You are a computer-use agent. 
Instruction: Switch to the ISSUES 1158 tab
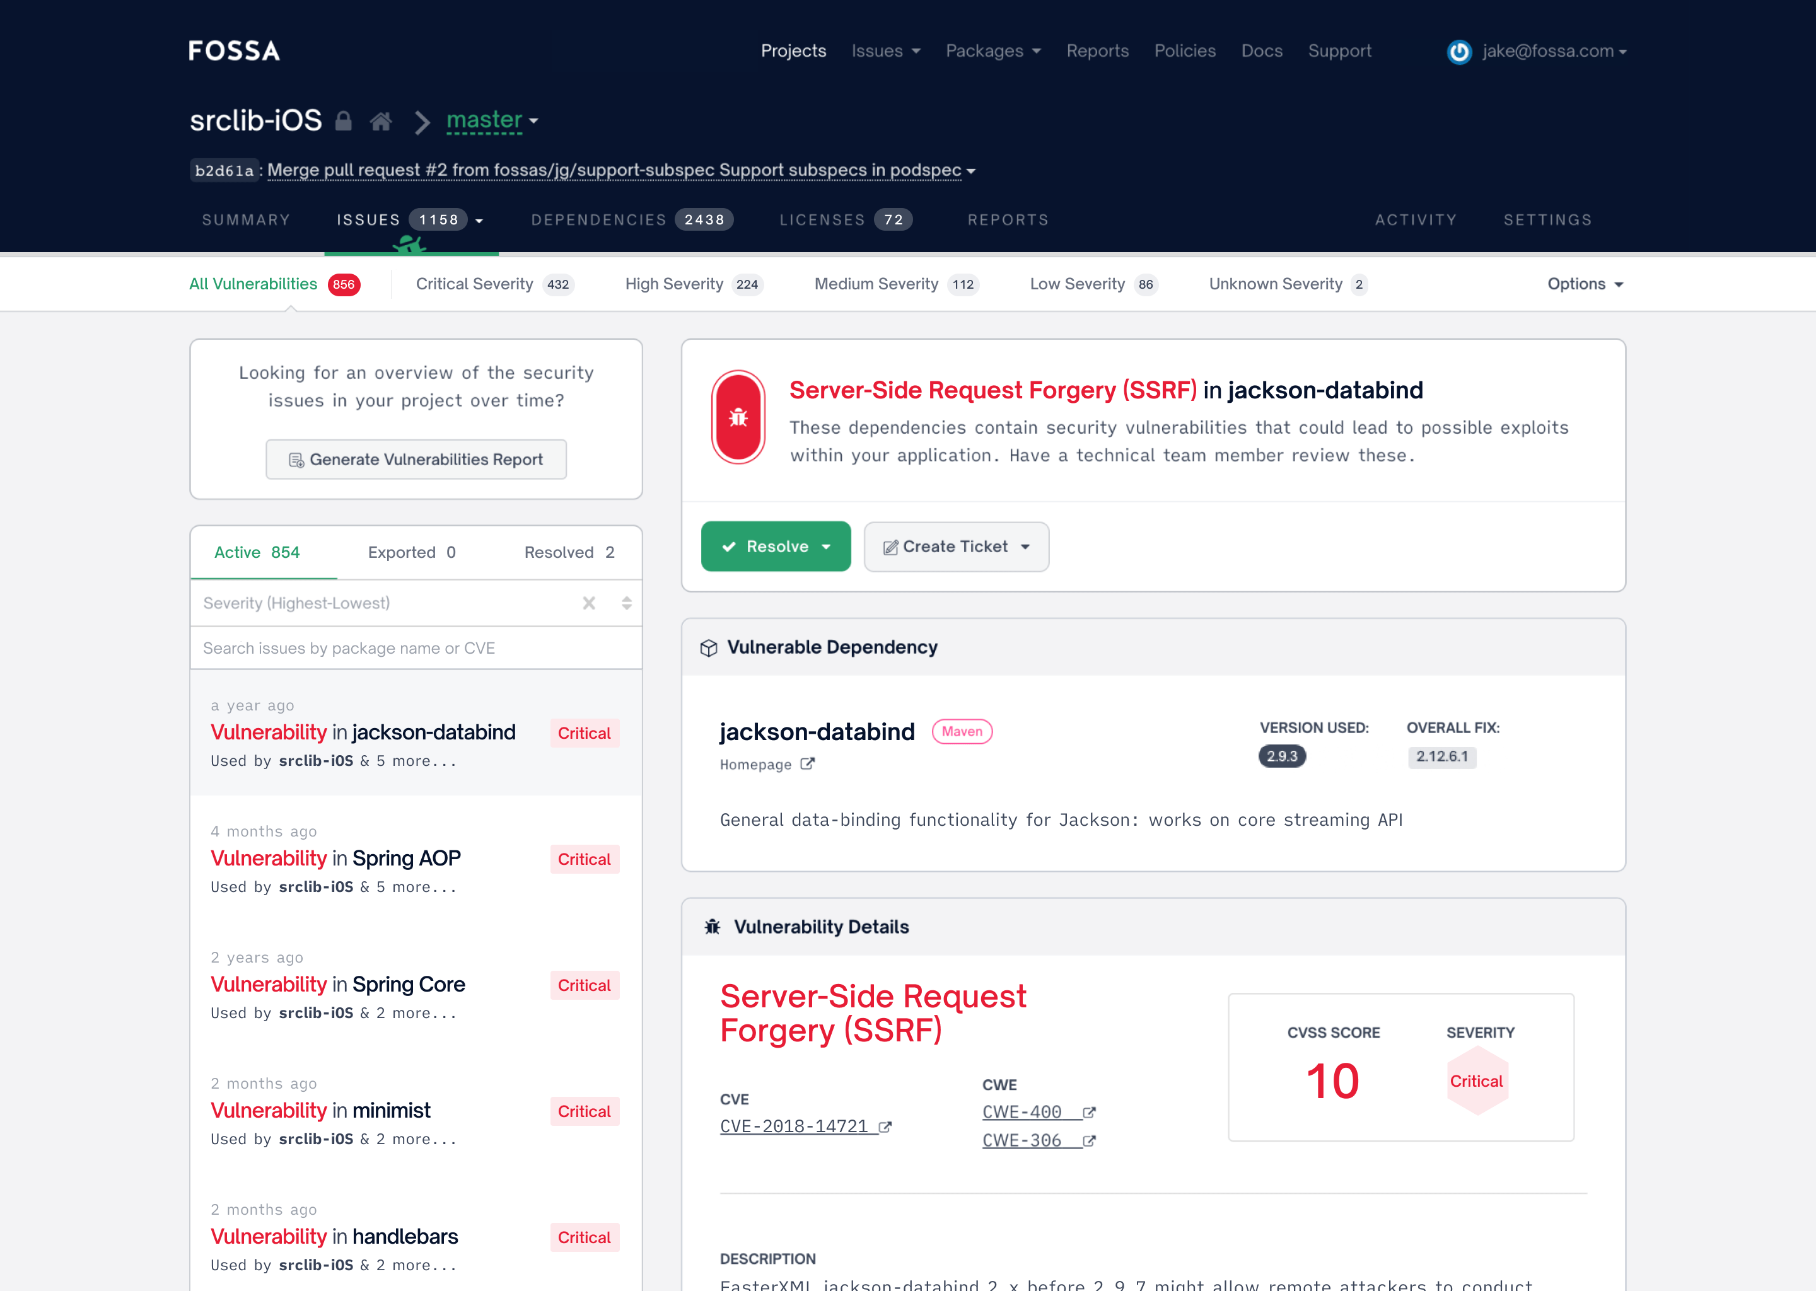click(410, 220)
